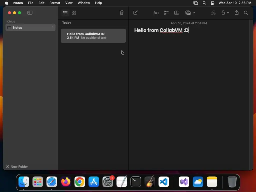This screenshot has width=256, height=192.
Task: Search notes with the magnifier icon
Action: click(x=246, y=13)
